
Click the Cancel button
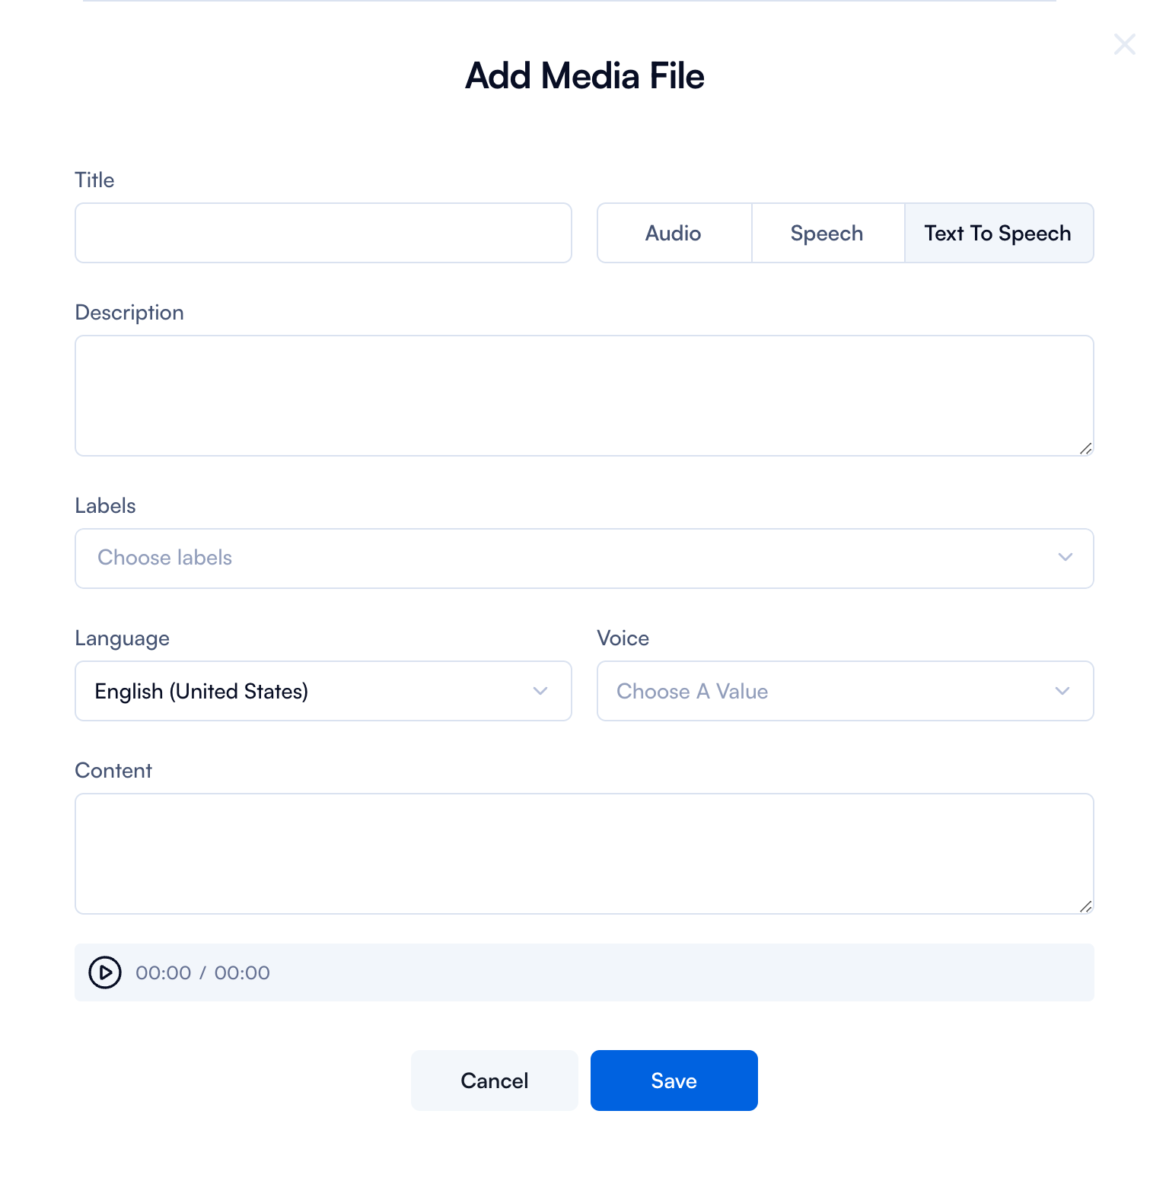tap(494, 1080)
